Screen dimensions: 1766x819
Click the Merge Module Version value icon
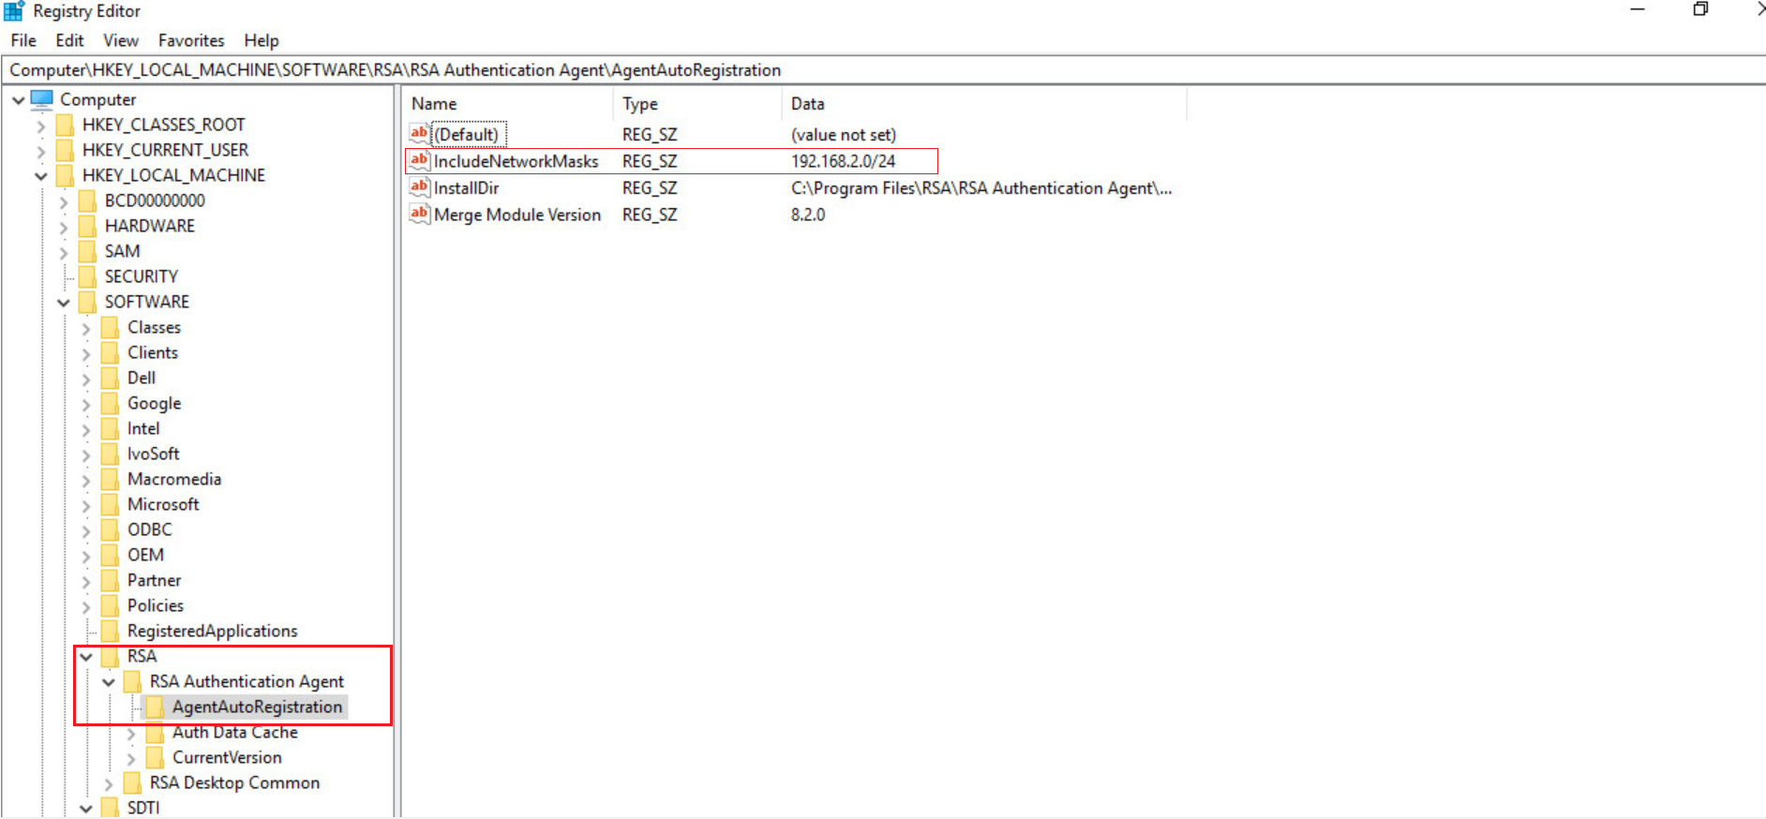pyautogui.click(x=419, y=215)
